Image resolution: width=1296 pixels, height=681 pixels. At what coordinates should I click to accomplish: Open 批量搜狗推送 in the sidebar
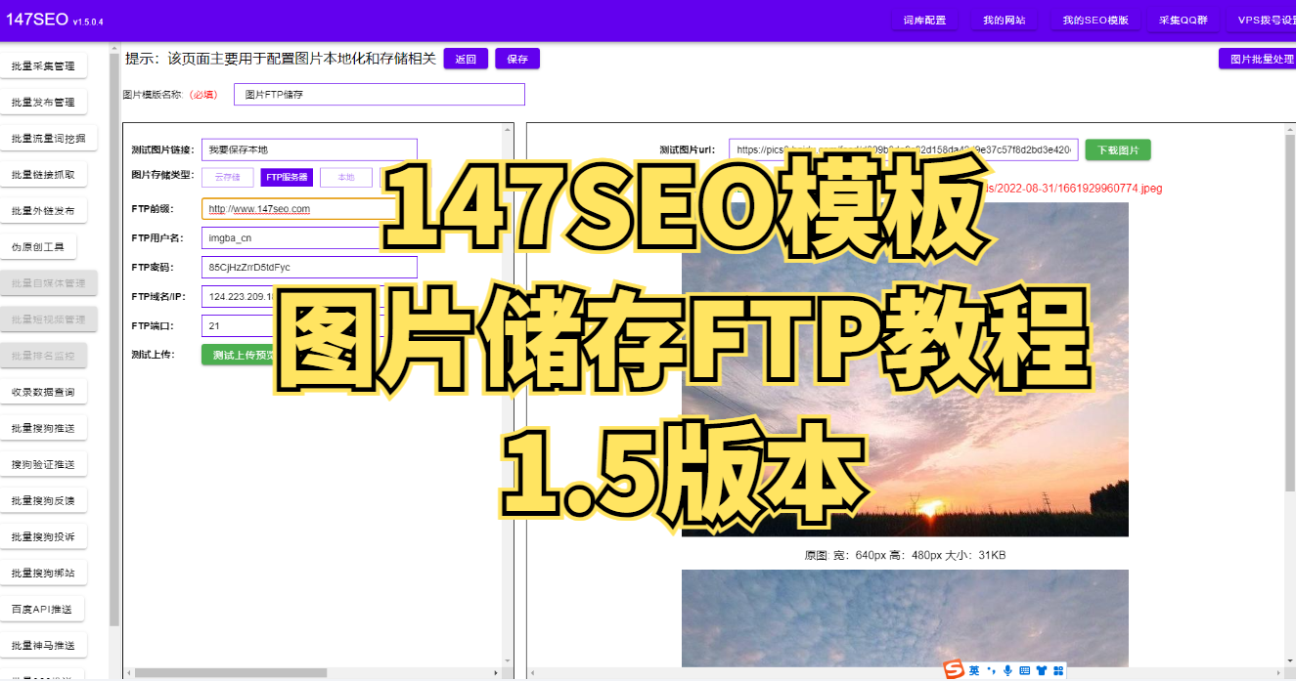tap(43, 428)
